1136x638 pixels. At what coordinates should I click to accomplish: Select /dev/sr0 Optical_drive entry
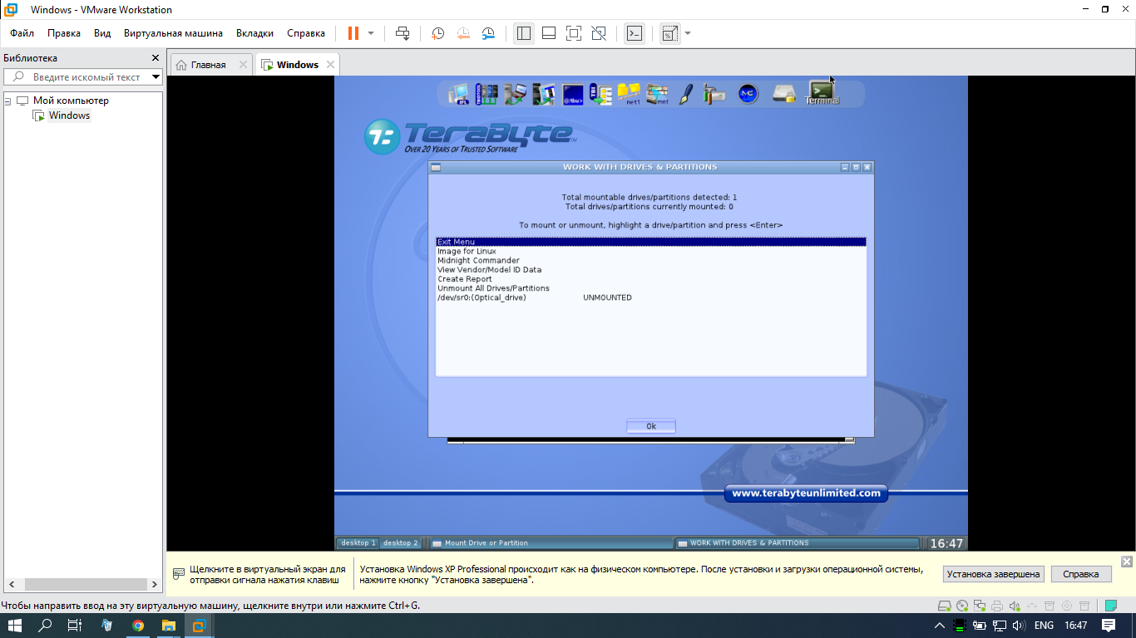[x=651, y=297]
